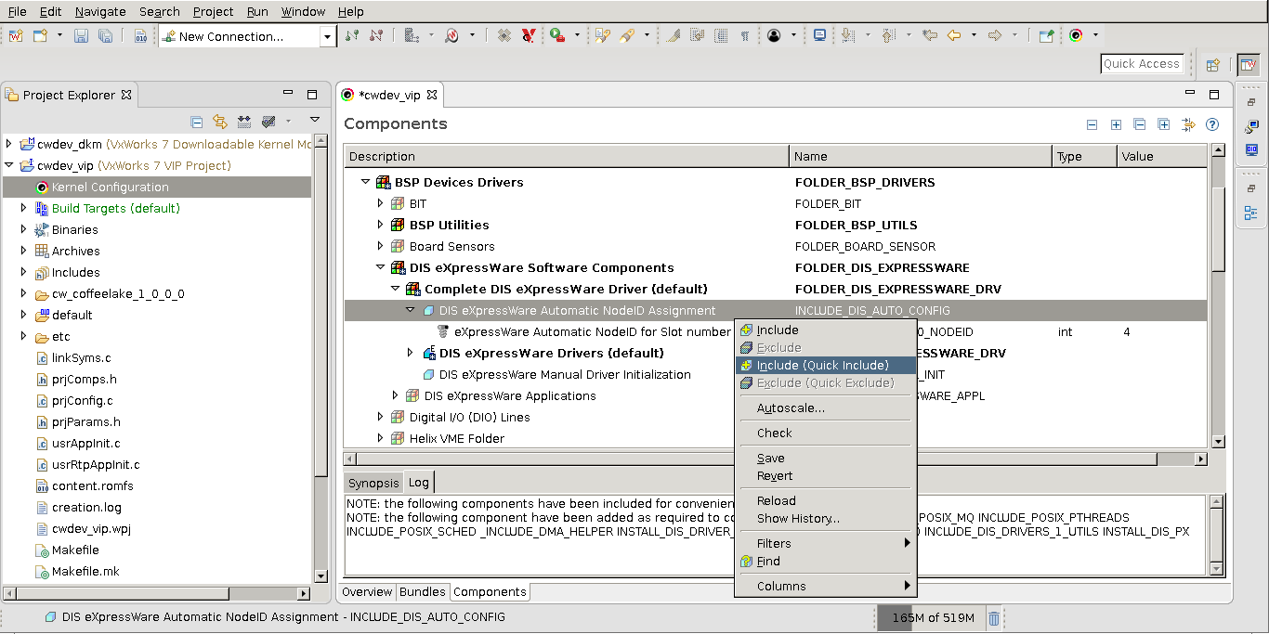Screen dimensions: 1269x634
Task: Expand the Binaries folder node
Action: coord(24,229)
